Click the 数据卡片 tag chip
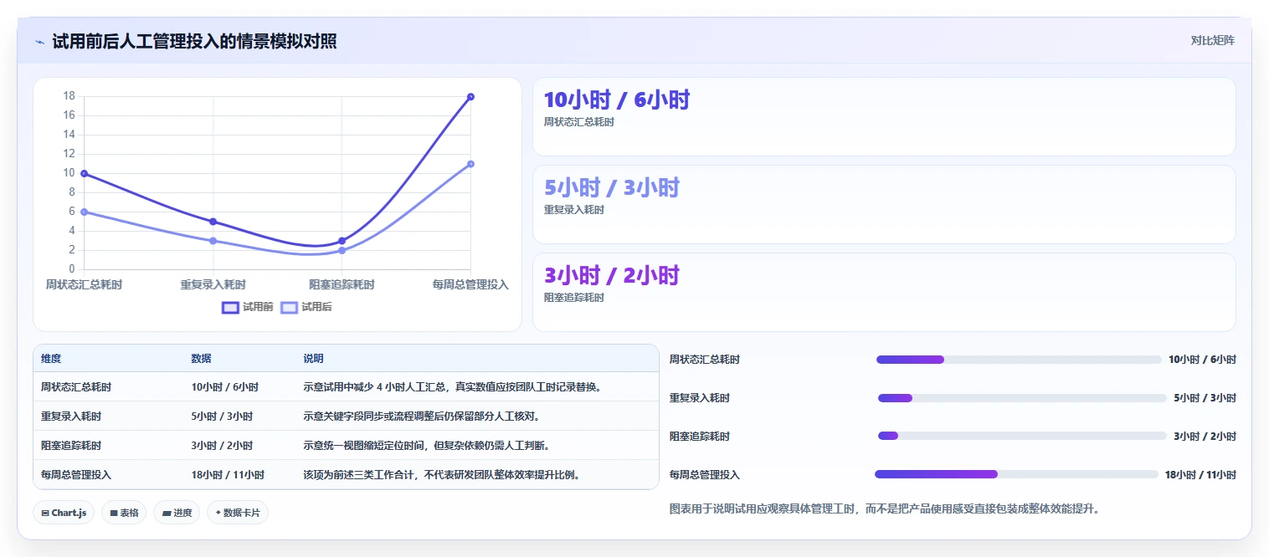This screenshot has width=1269, height=557. click(238, 513)
